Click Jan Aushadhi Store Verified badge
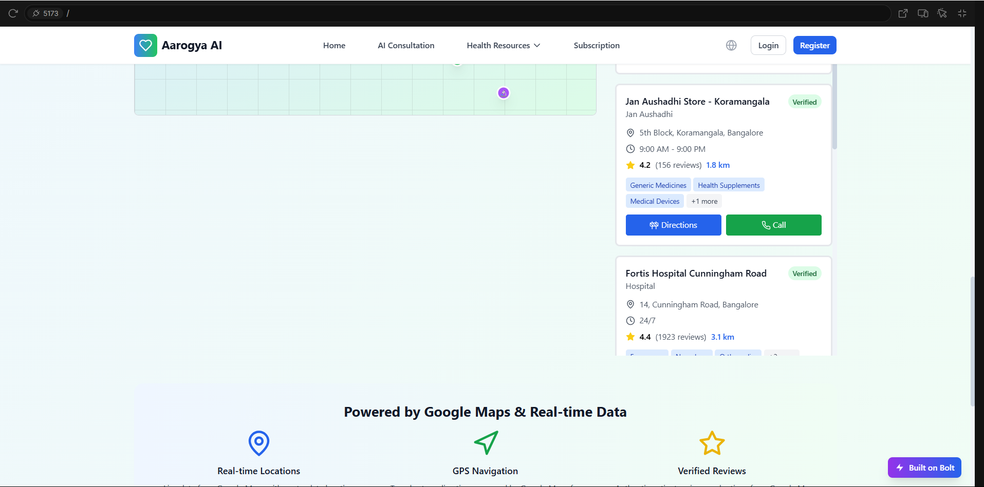This screenshot has width=984, height=487. (805, 102)
